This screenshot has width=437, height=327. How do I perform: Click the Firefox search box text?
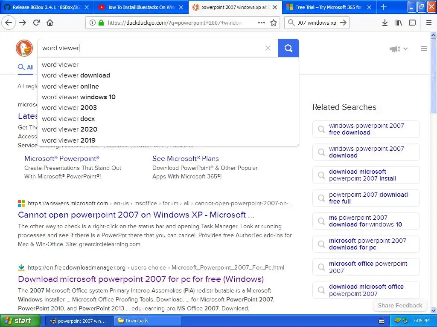pyautogui.click(x=317, y=23)
